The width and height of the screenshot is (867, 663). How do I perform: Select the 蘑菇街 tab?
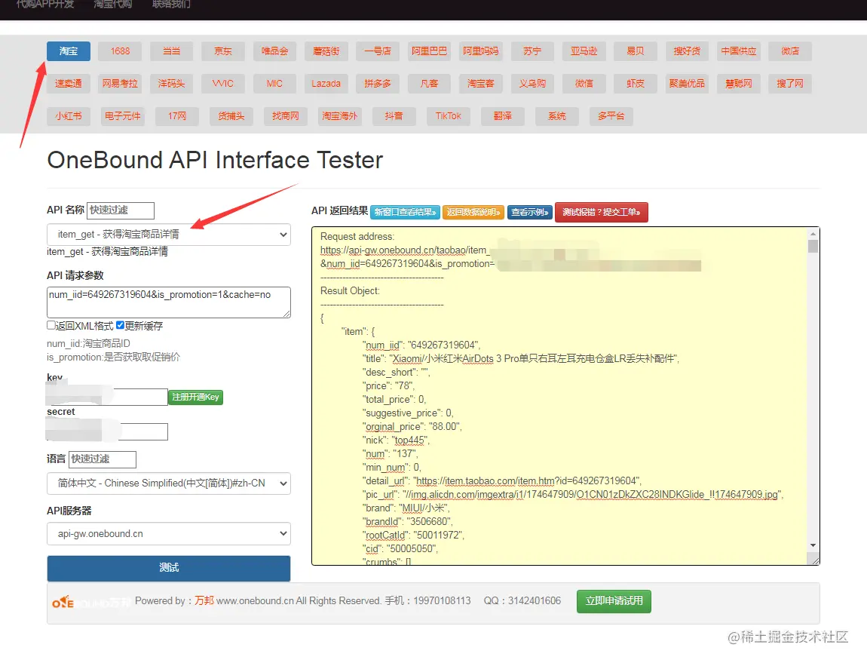coord(326,51)
